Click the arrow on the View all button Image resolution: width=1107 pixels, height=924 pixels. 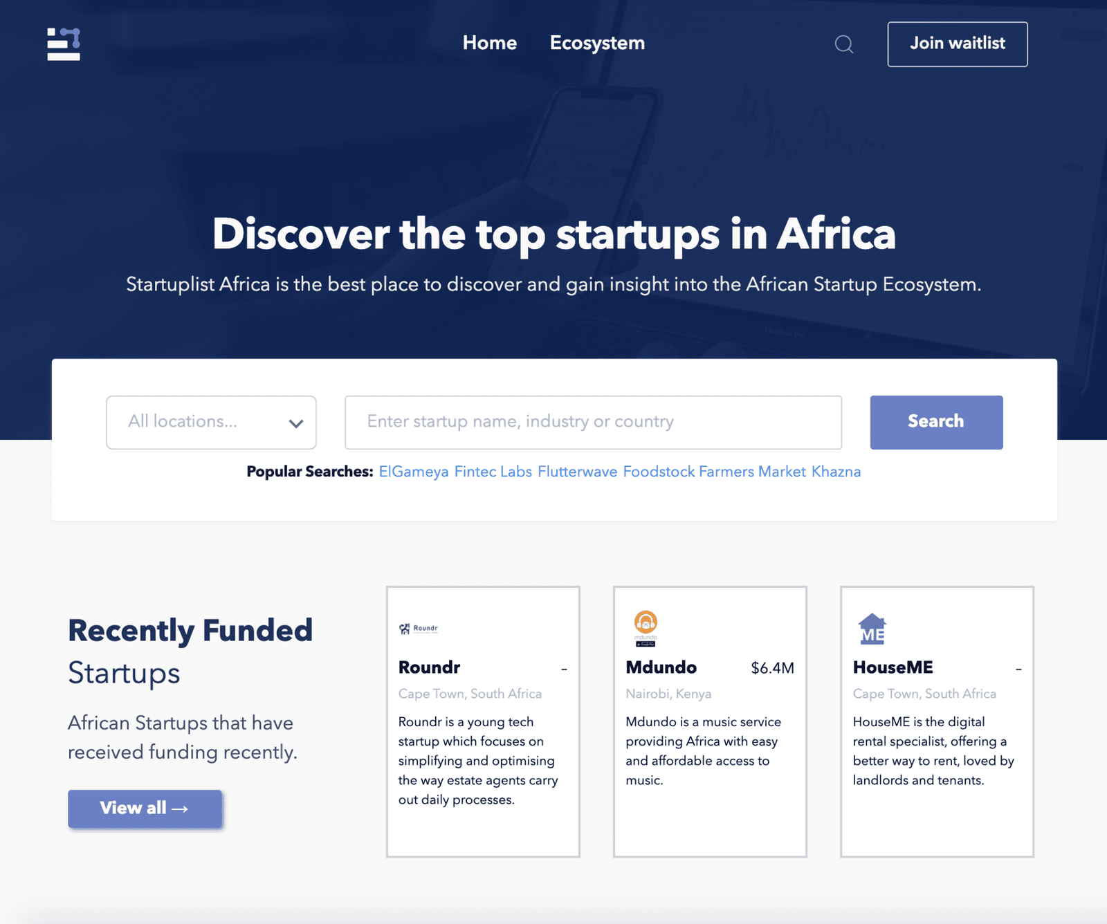[181, 808]
